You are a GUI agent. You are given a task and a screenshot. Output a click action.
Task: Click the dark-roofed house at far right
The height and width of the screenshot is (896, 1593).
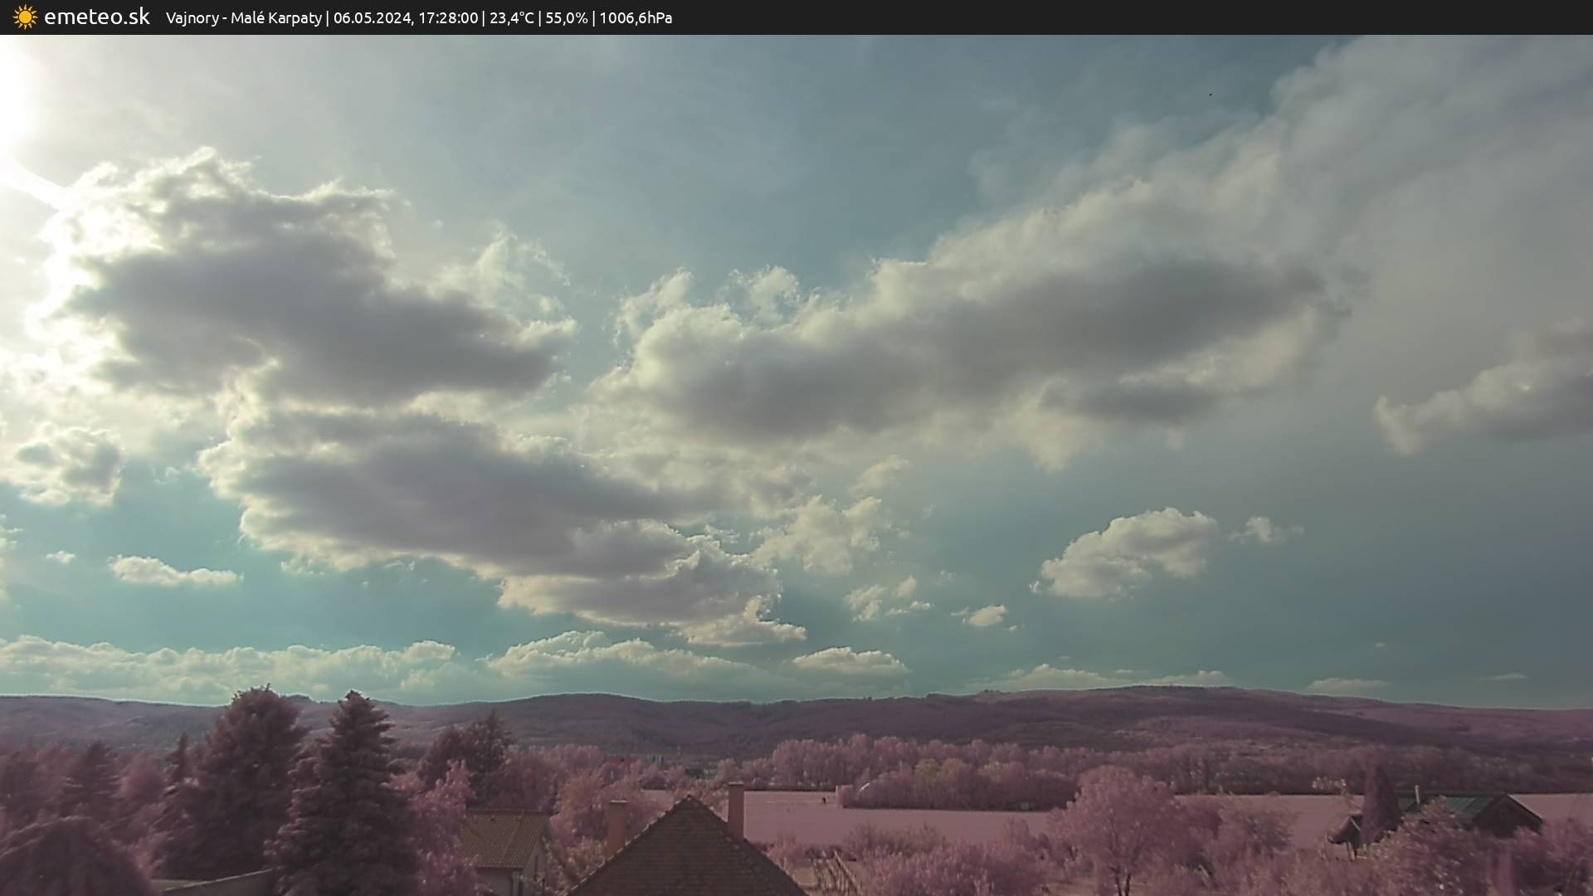tap(1485, 813)
